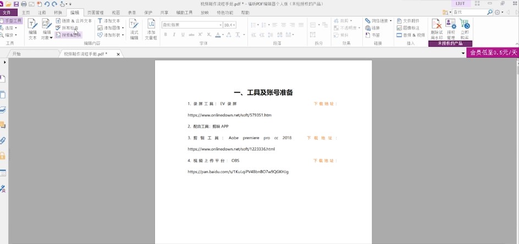519x244 pixels.
Task: Click the onlinedown soft/579351.htm link
Action: 229,115
